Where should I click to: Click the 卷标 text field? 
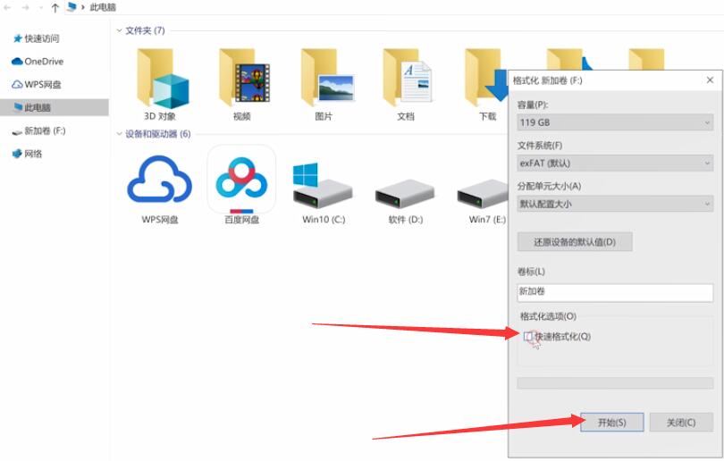615,292
